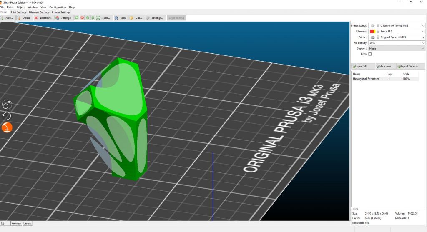
Task: Expand the Support dropdown set to None
Action: click(423, 49)
